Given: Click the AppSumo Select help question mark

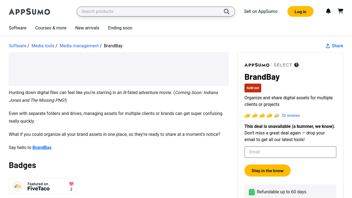Looking at the screenshot, I should coord(296,65).
